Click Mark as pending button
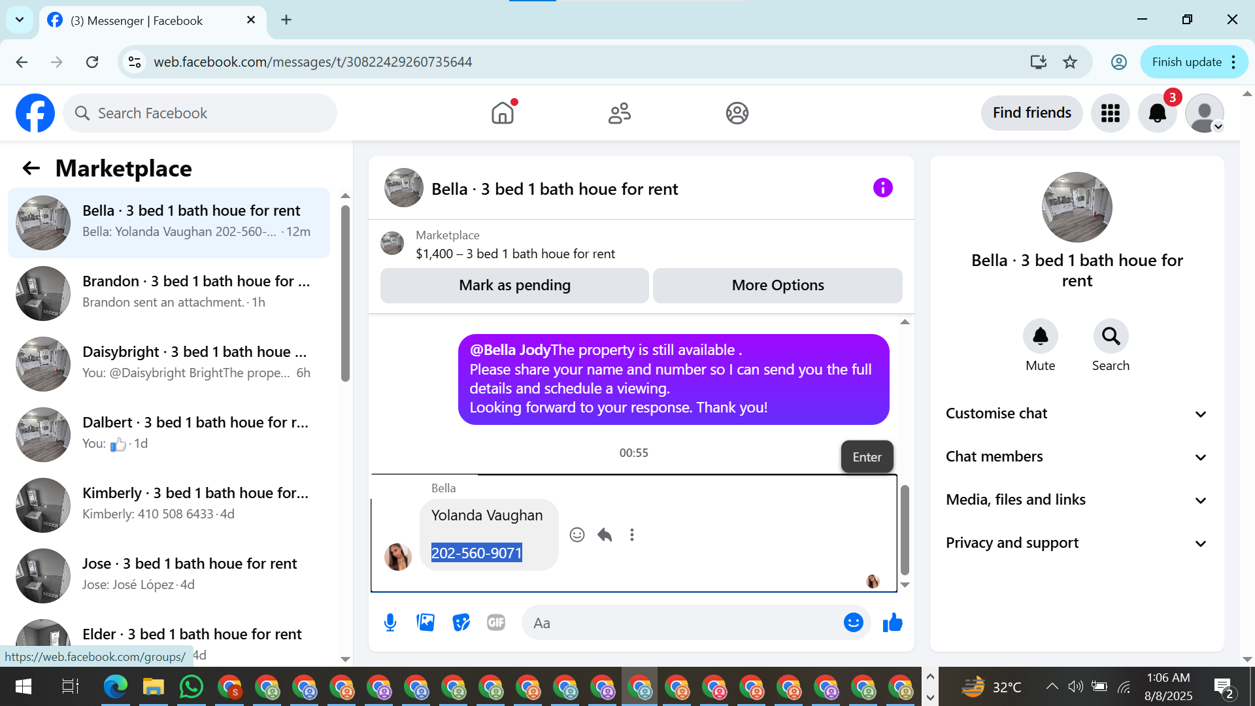This screenshot has width=1255, height=706. coord(514,286)
